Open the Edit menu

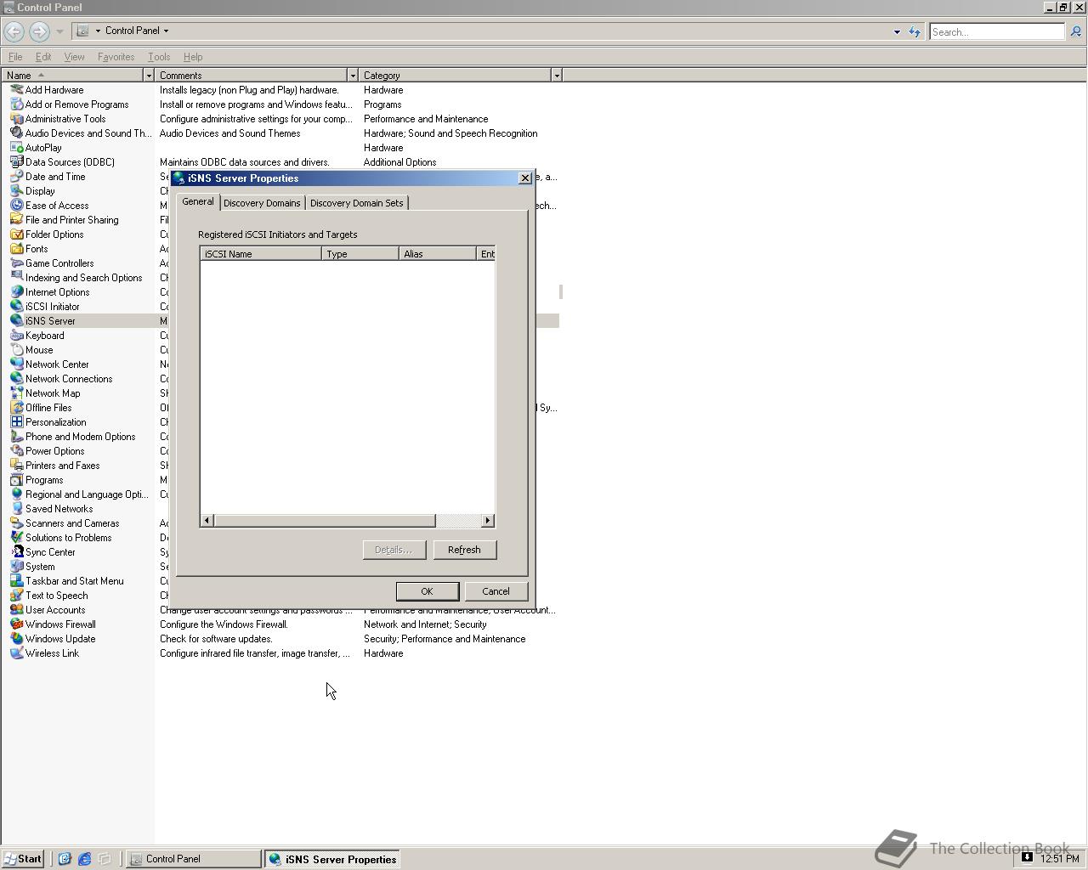[x=43, y=57]
